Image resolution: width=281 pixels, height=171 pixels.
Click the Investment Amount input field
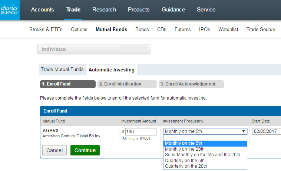140,132
